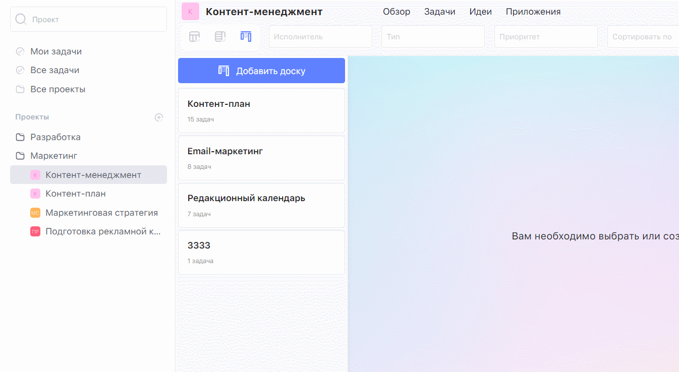Image resolution: width=679 pixels, height=372 pixels.
Task: Open the Обзор tab
Action: tap(397, 12)
